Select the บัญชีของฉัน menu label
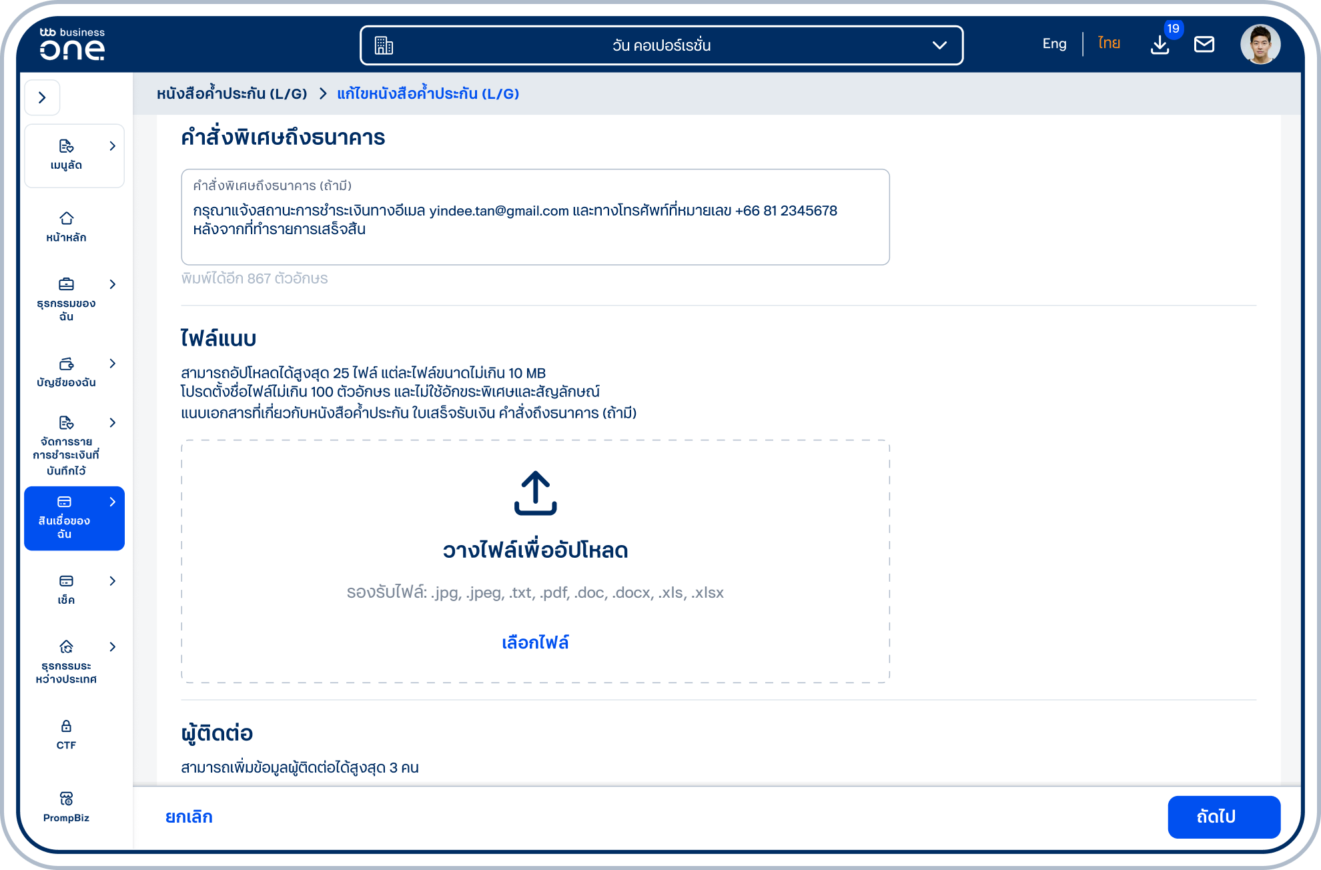Viewport: 1321px width, 870px height. coord(66,383)
